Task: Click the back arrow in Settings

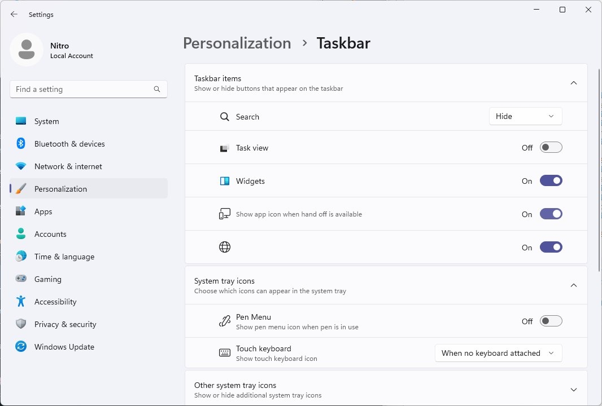Action: click(14, 14)
